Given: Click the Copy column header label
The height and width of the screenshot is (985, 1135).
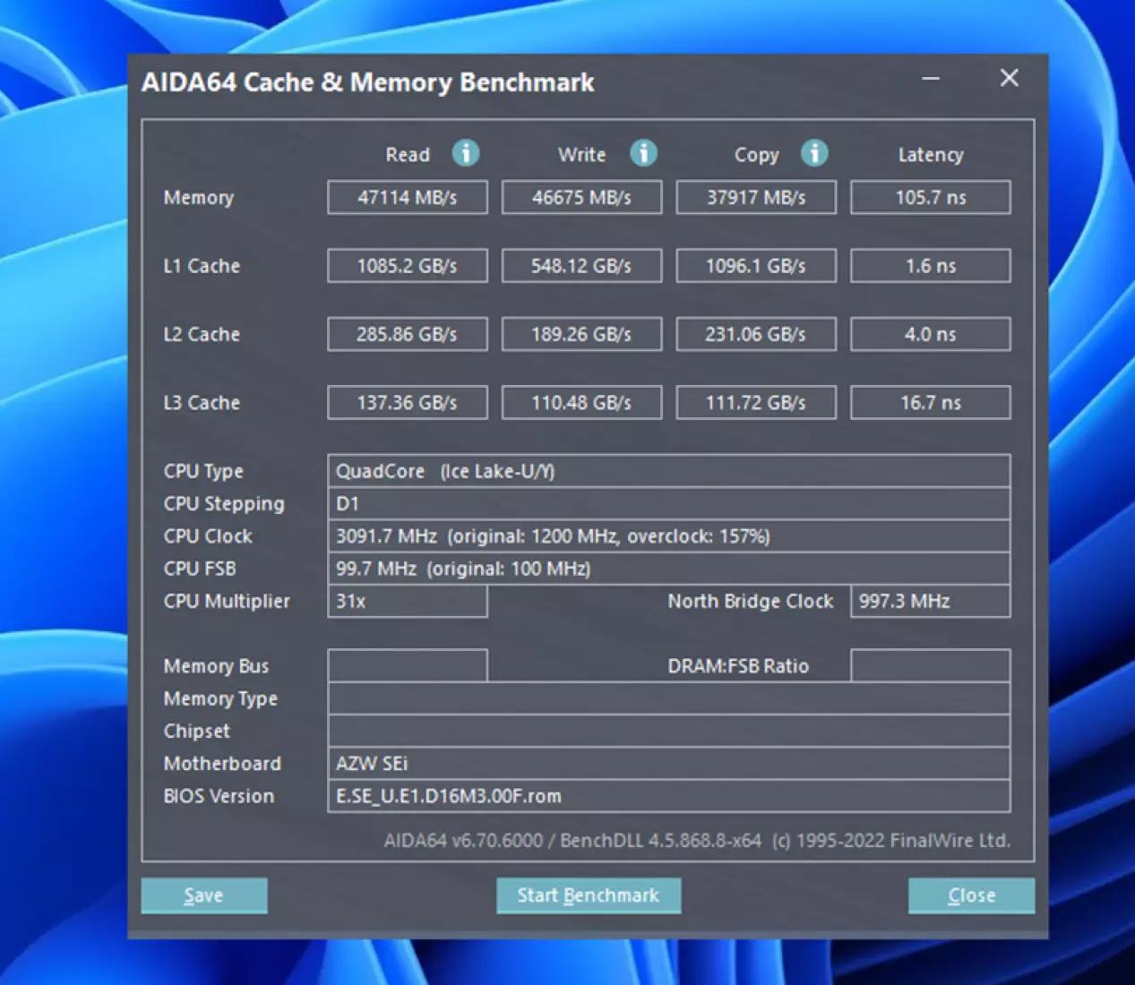Looking at the screenshot, I should click(x=757, y=155).
